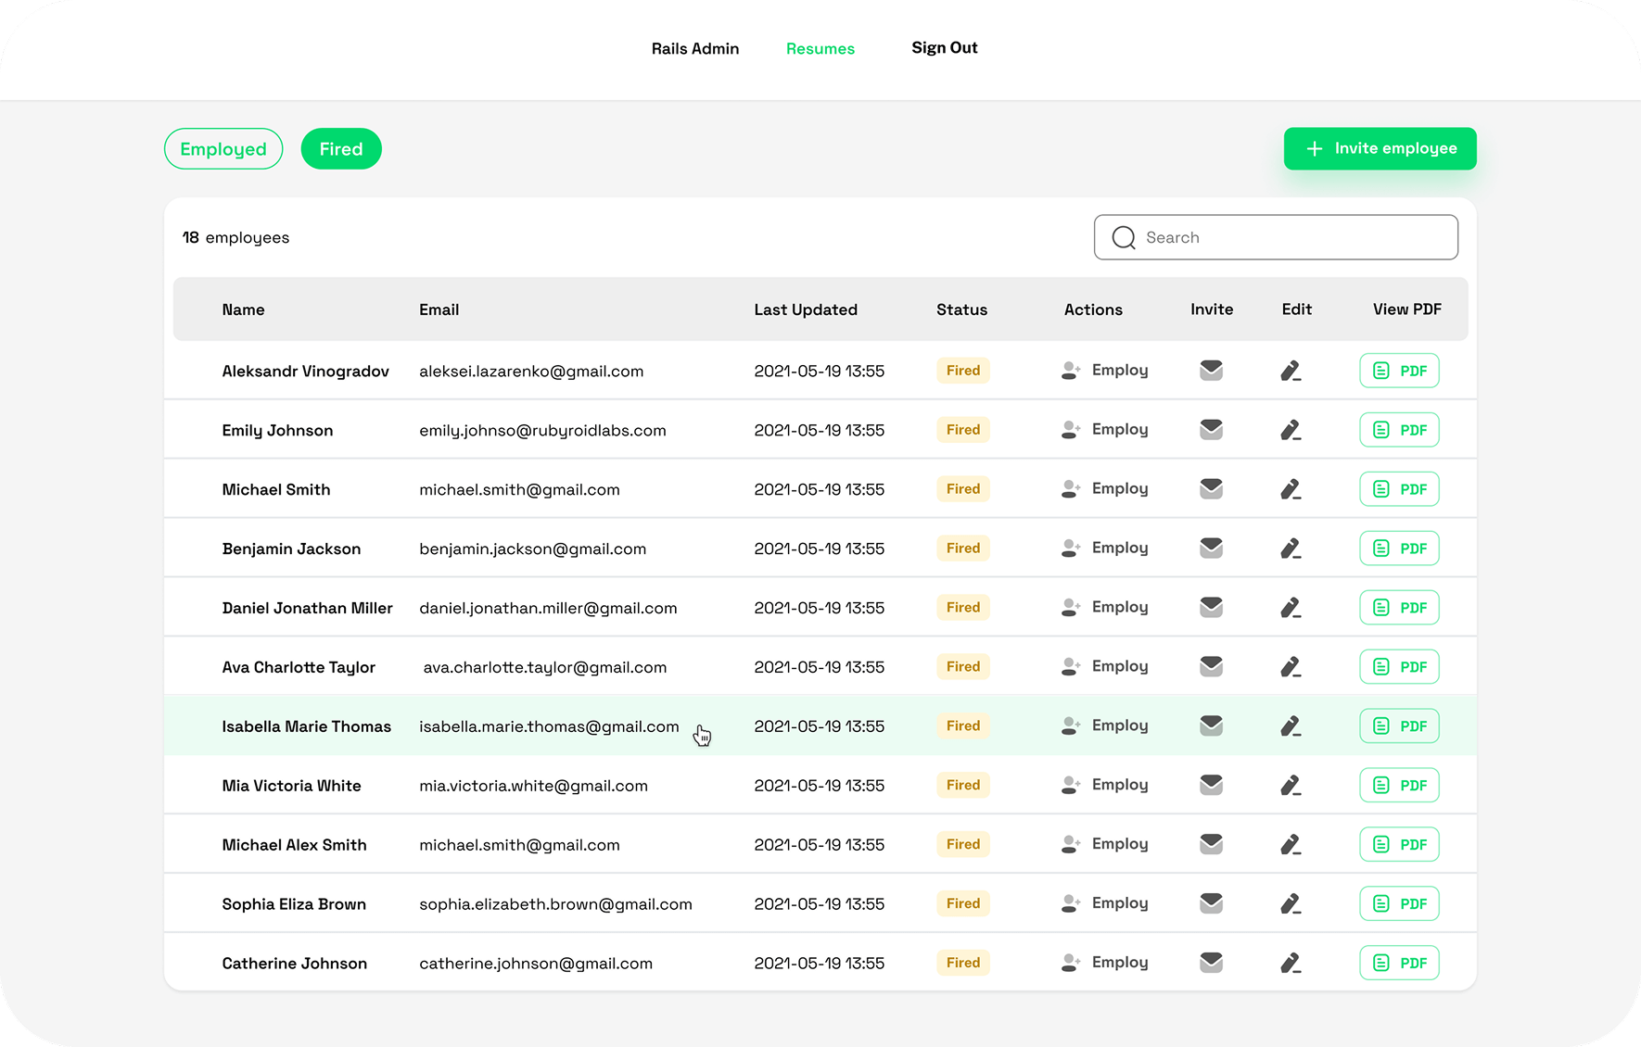Click the envelope icon for Catherine Johnson

click(1211, 963)
